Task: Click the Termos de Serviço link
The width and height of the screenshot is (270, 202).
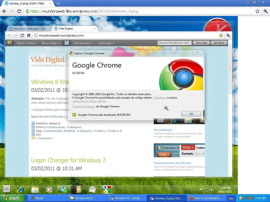Action: click(84, 107)
